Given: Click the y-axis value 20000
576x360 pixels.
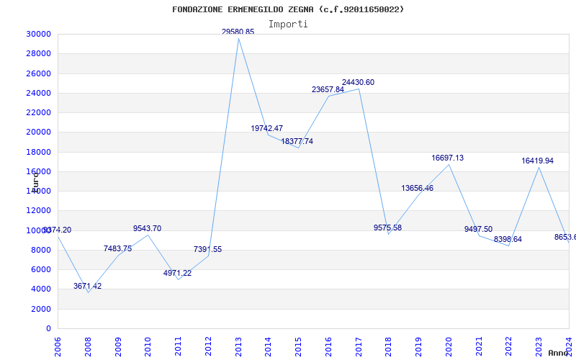Looking at the screenshot, I should coord(38,132).
